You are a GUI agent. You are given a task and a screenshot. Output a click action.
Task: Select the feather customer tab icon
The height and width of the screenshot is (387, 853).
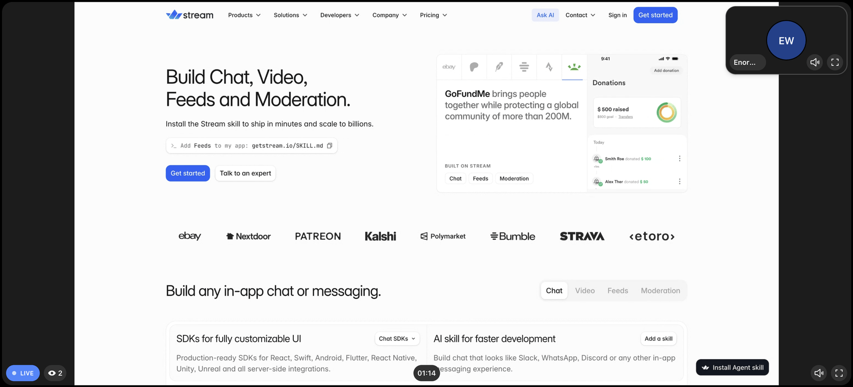[499, 67]
